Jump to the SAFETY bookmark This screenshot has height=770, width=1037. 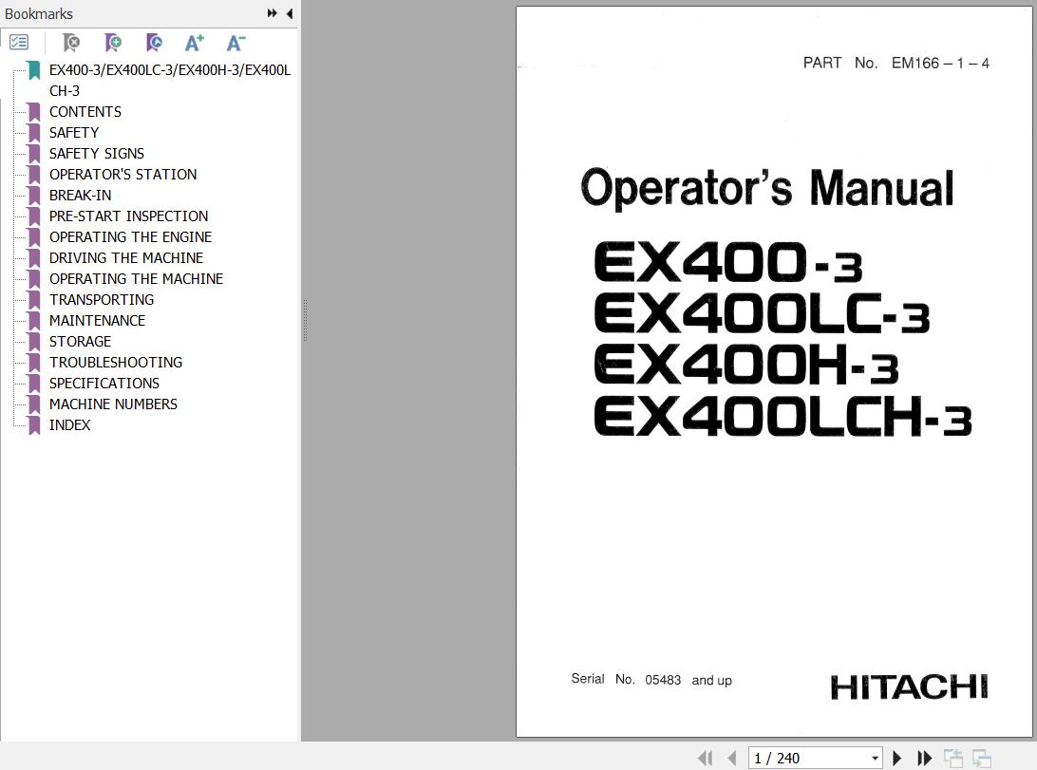pyautogui.click(x=74, y=133)
